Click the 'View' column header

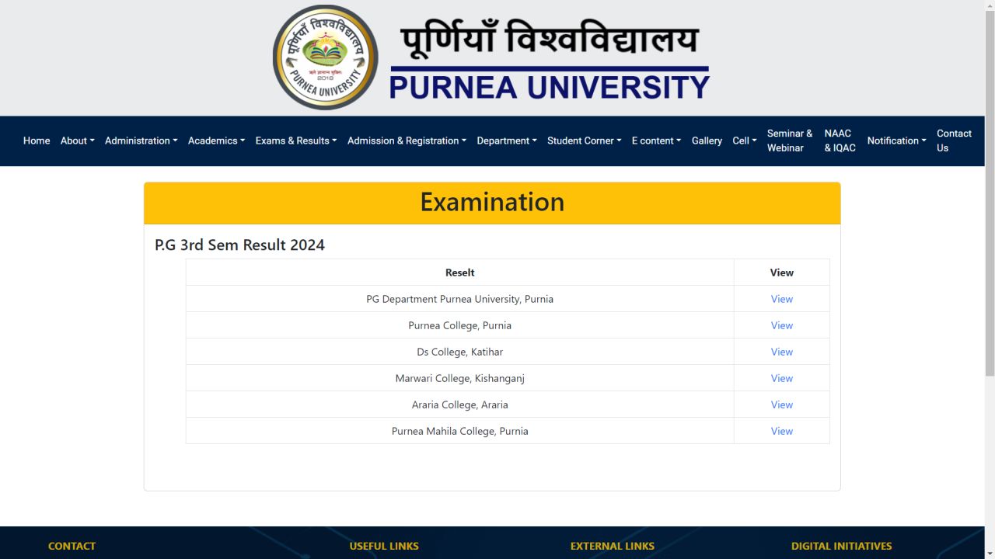coord(782,273)
